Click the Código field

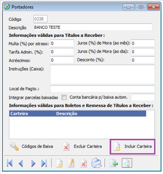tap(40, 19)
